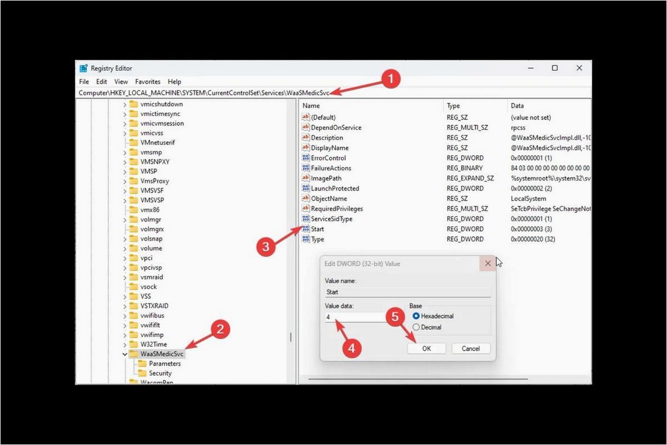Select the vmx86 tree key

[150, 209]
